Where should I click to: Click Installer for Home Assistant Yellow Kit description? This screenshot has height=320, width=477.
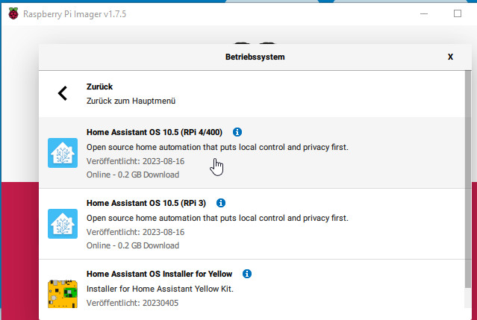pyautogui.click(x=160, y=289)
